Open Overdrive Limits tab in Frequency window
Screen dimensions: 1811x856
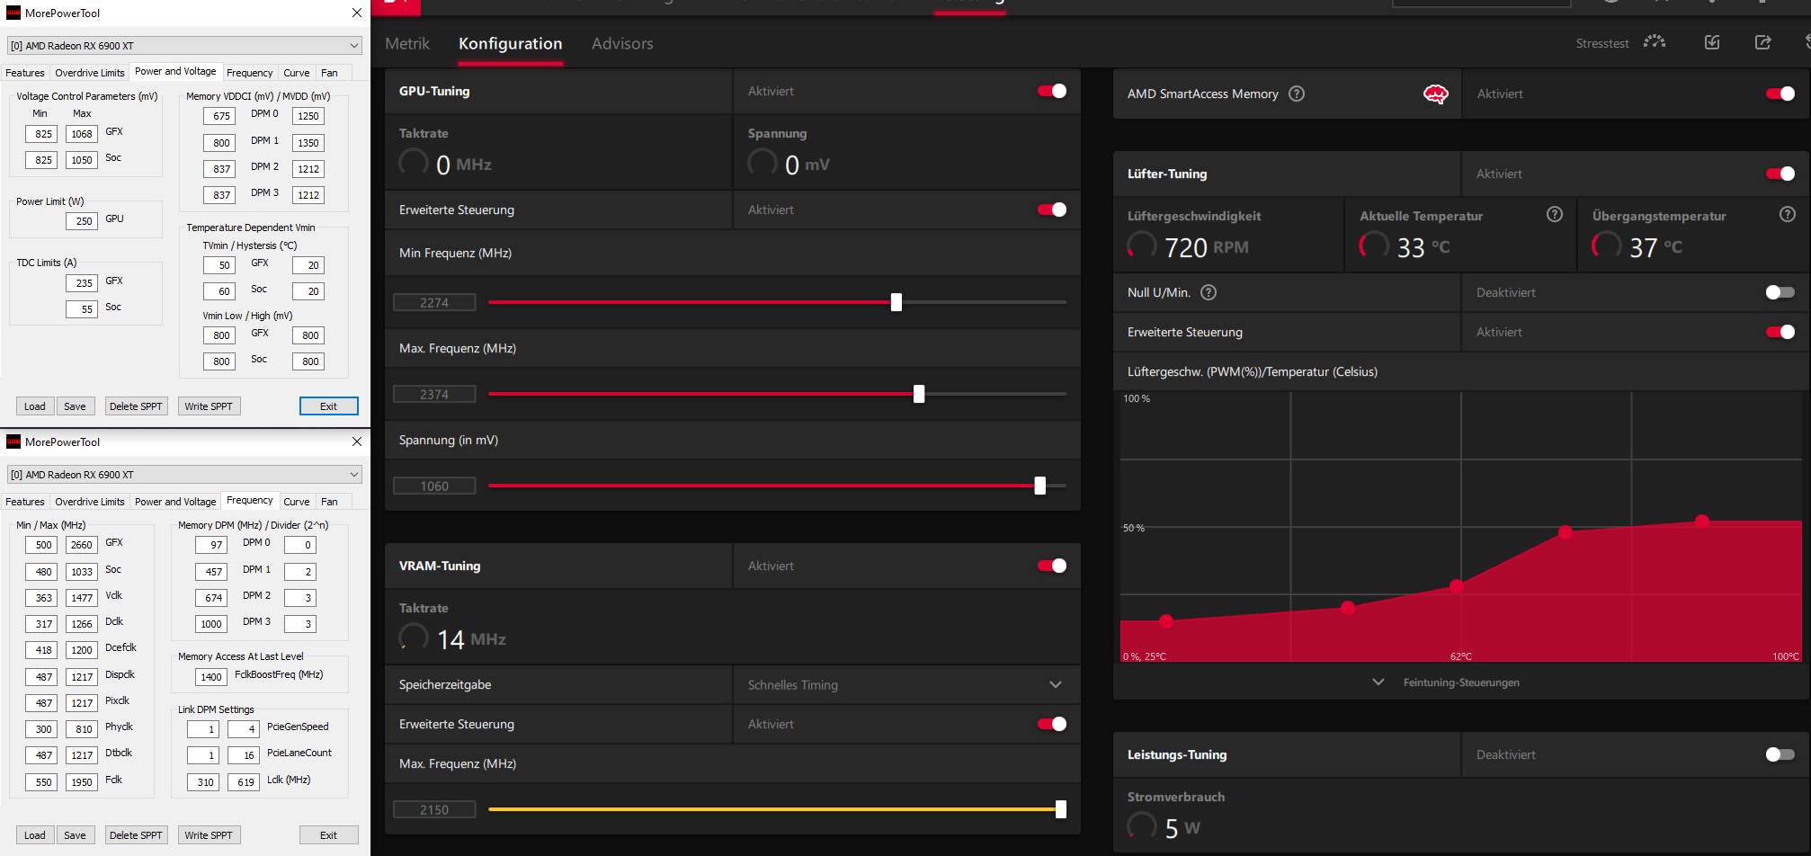(90, 502)
